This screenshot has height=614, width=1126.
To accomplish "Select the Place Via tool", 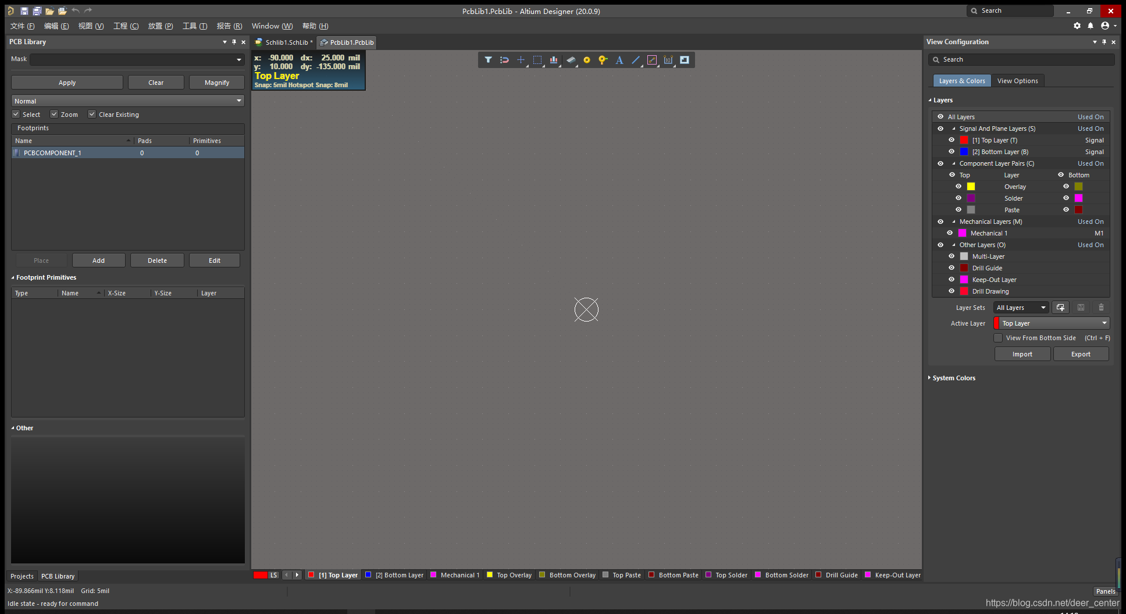I will [603, 60].
